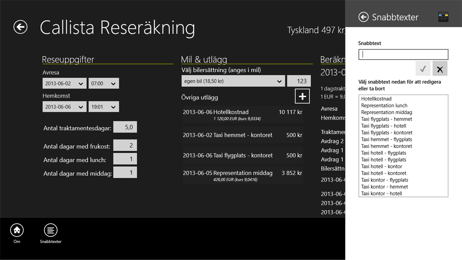This screenshot has width=462, height=260.
Task: Select the Hotellkostnad 10 117 kr expense
Action: coord(243,115)
